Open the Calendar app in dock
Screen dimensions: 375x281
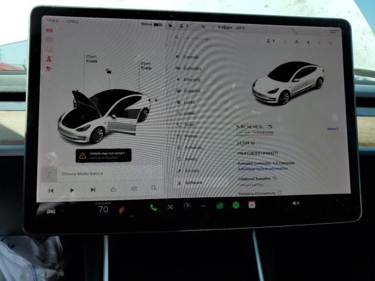252,205
